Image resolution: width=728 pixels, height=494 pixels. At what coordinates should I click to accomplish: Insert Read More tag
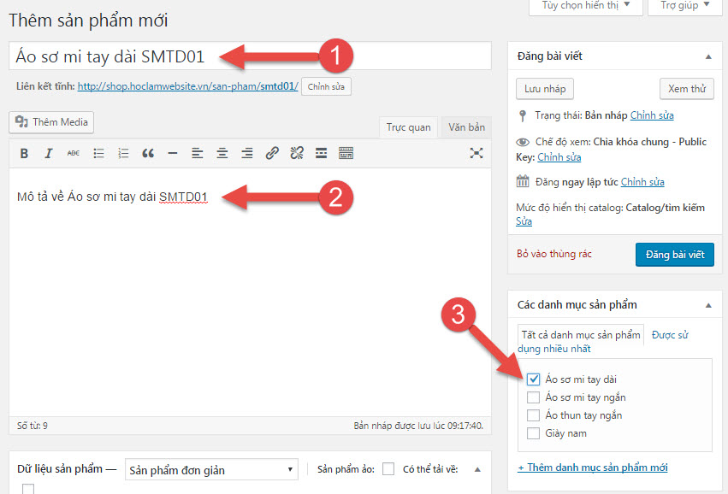(x=322, y=153)
